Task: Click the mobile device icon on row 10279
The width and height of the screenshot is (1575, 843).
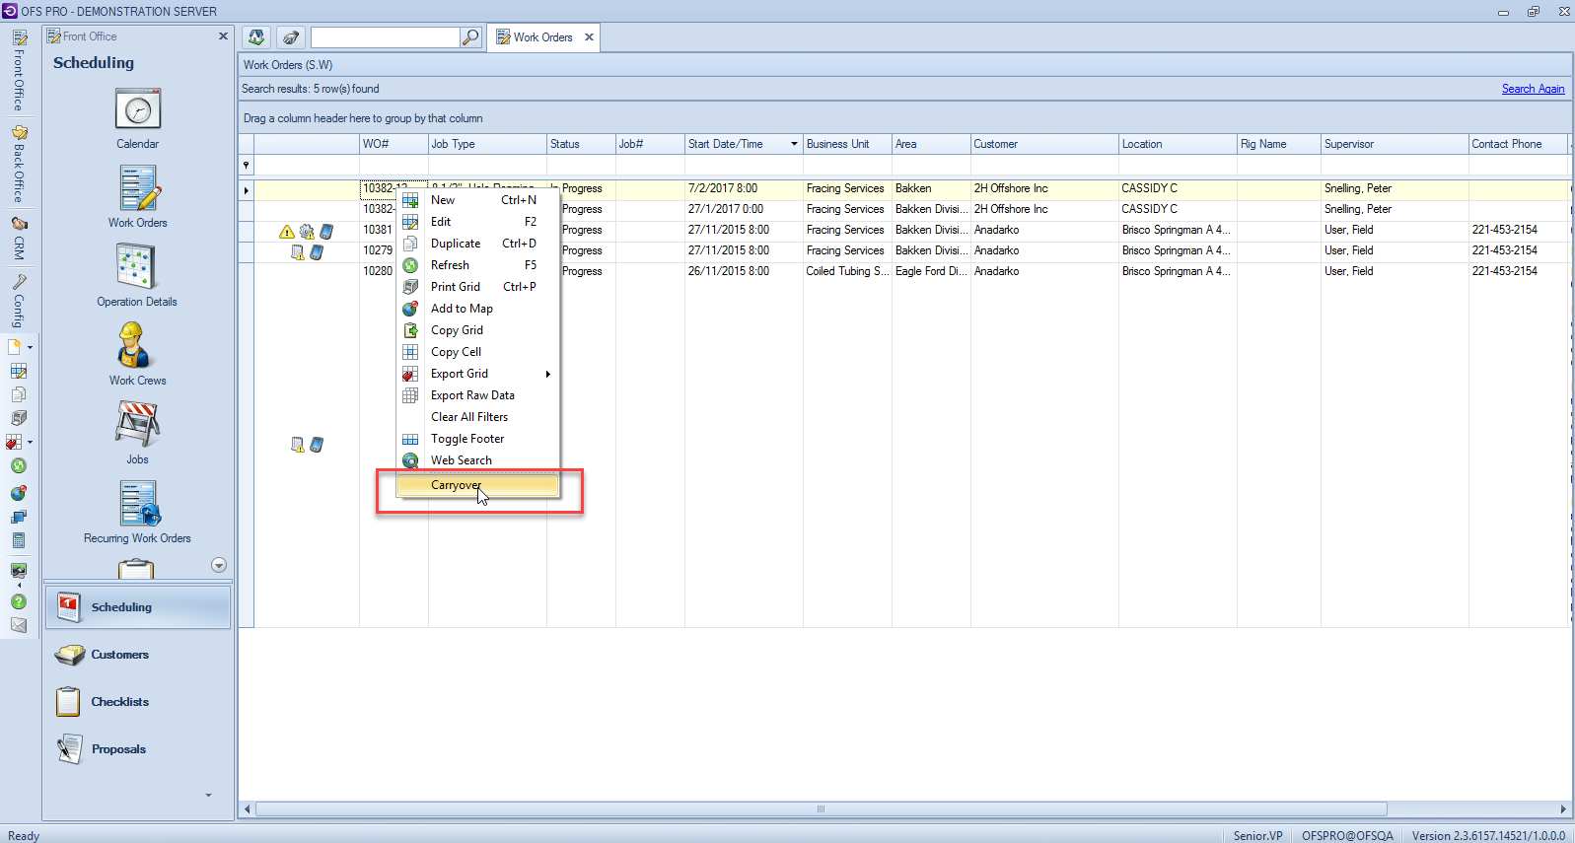Action: point(317,252)
